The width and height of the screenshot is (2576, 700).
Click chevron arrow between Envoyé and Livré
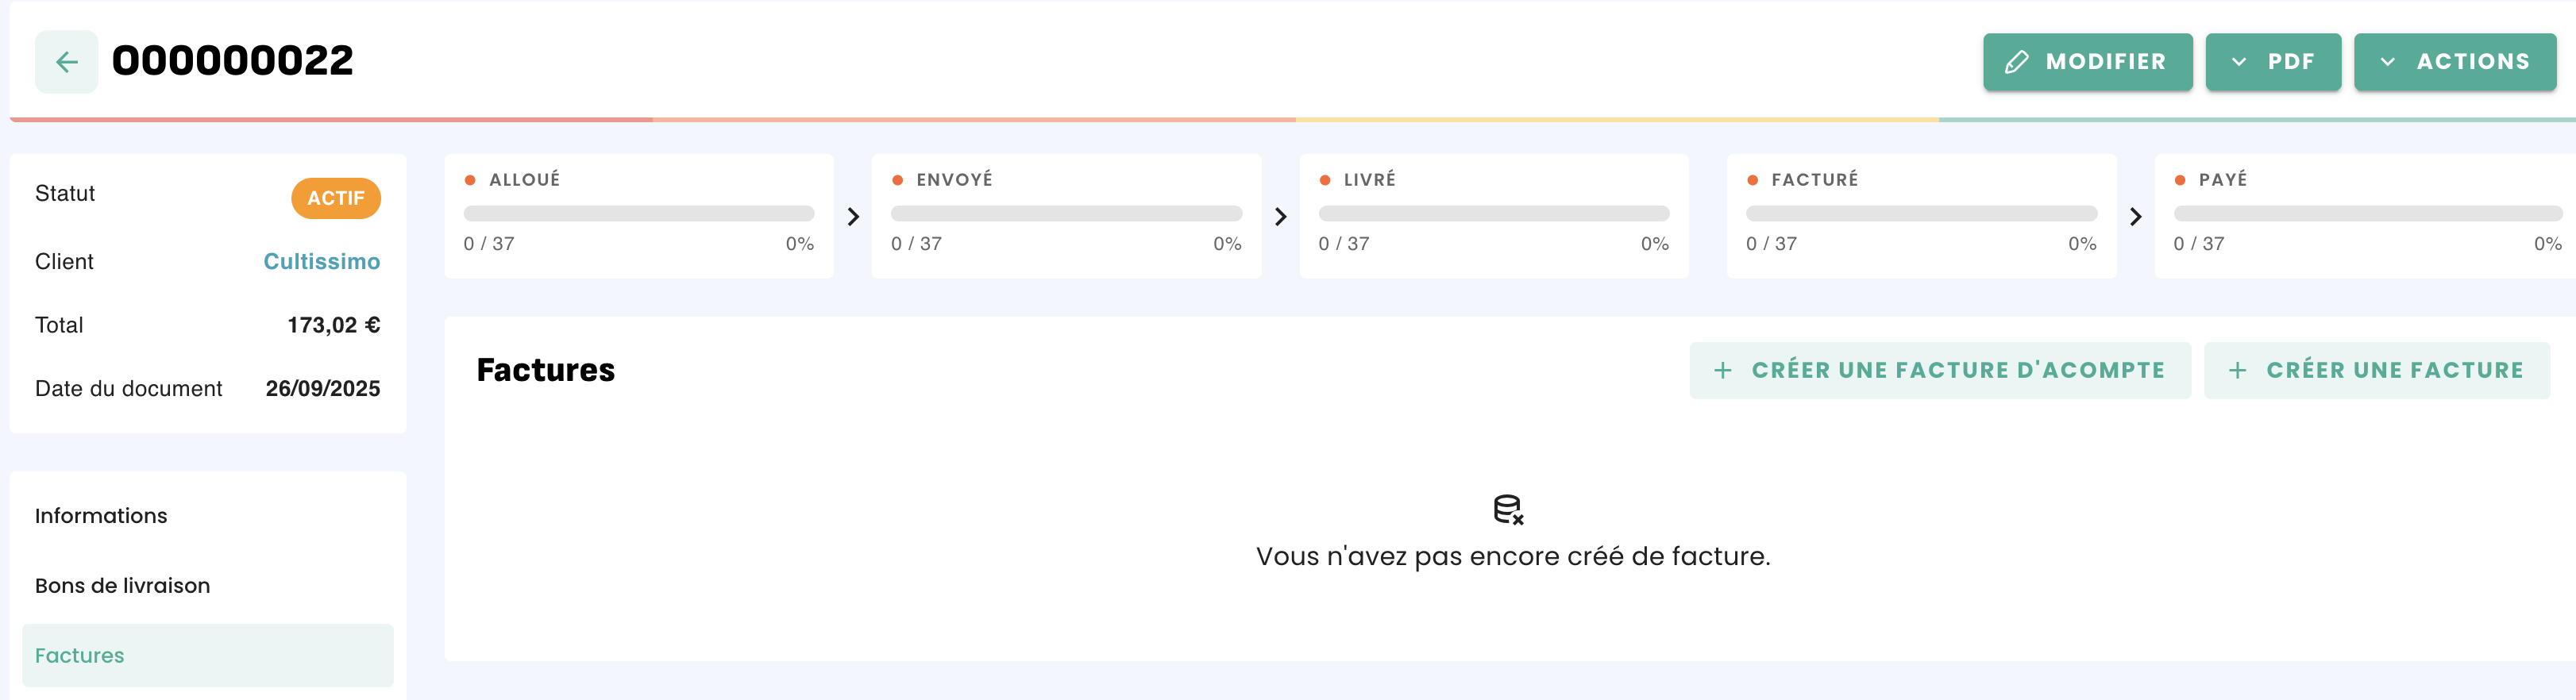(x=1280, y=216)
